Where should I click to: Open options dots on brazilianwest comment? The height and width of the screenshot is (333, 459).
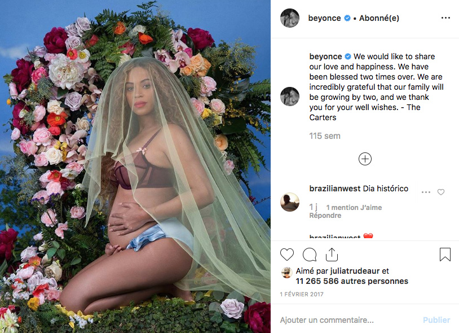[x=426, y=192]
